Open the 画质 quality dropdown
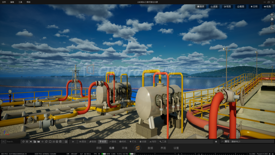The width and height of the screenshot is (275, 155). [201, 6]
